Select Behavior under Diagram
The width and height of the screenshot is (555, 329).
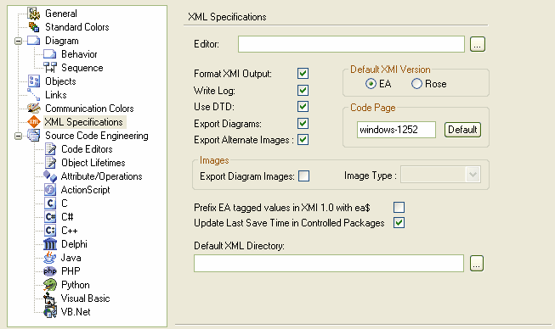point(79,54)
